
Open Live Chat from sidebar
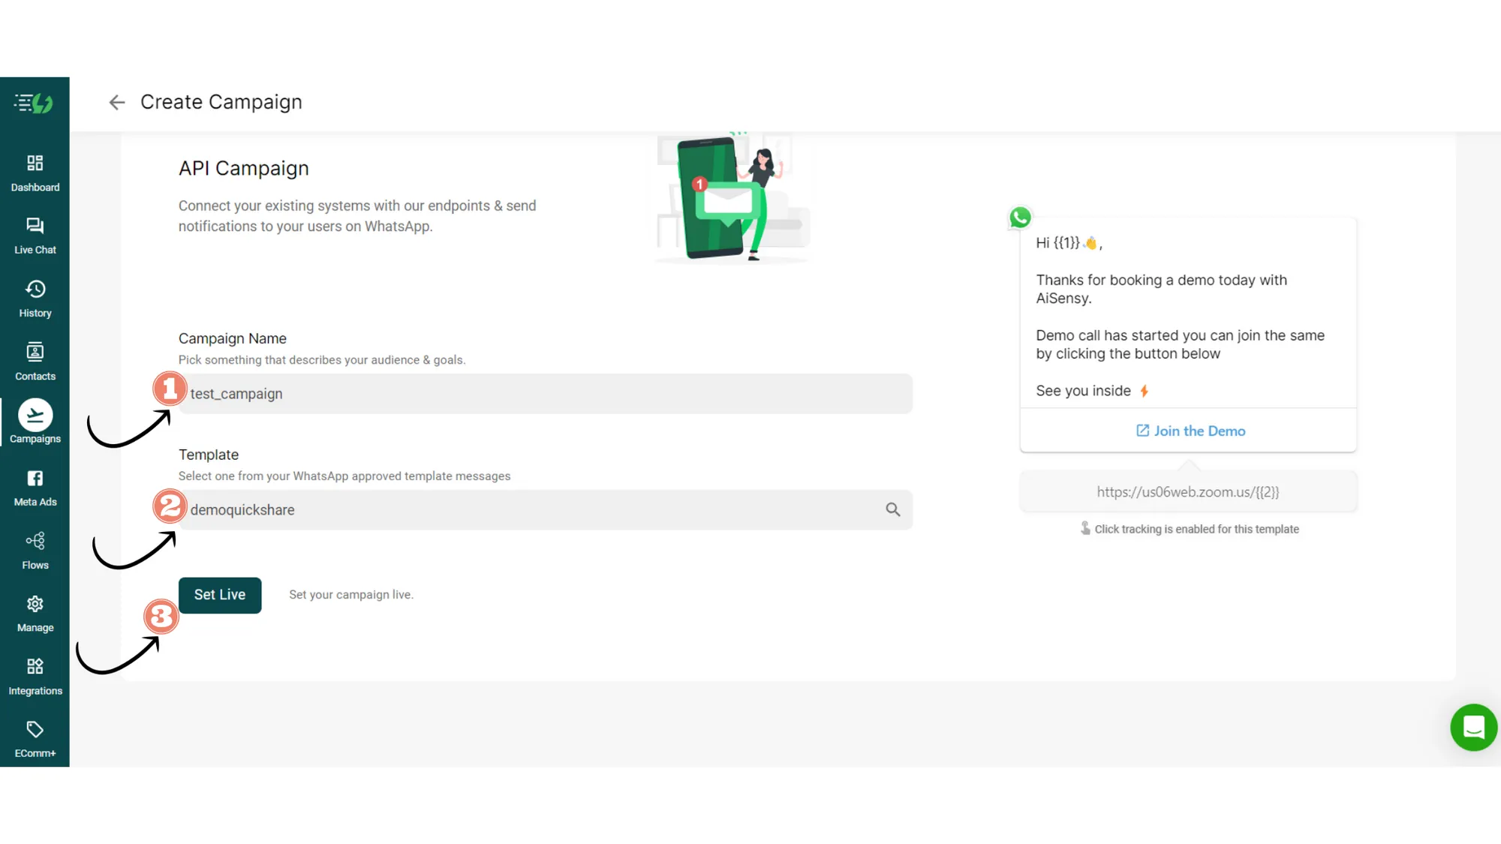[35, 236]
